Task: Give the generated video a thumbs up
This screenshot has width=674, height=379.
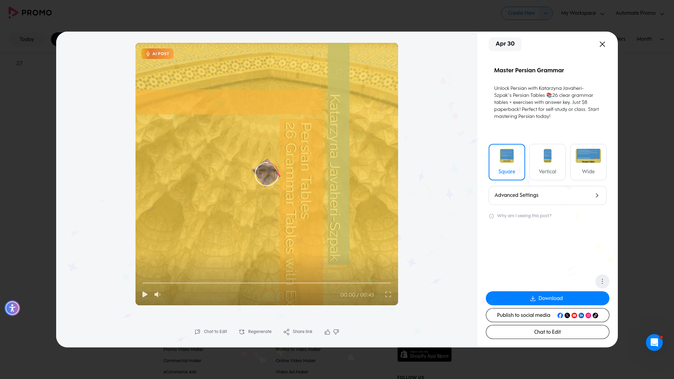Action: (x=327, y=332)
